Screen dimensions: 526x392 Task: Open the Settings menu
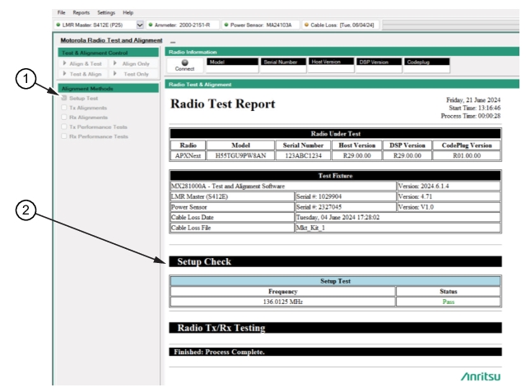click(106, 12)
